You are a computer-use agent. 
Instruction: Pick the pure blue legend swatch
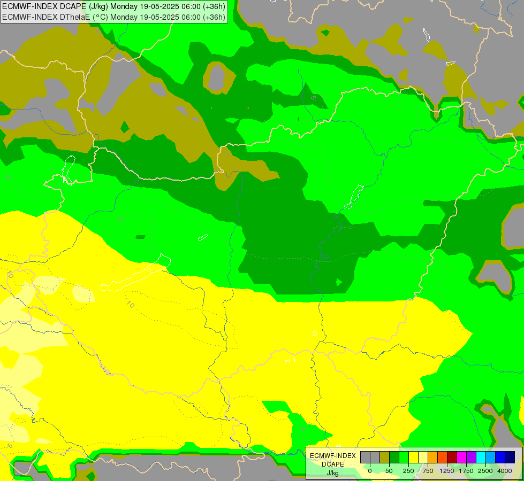click(x=500, y=457)
